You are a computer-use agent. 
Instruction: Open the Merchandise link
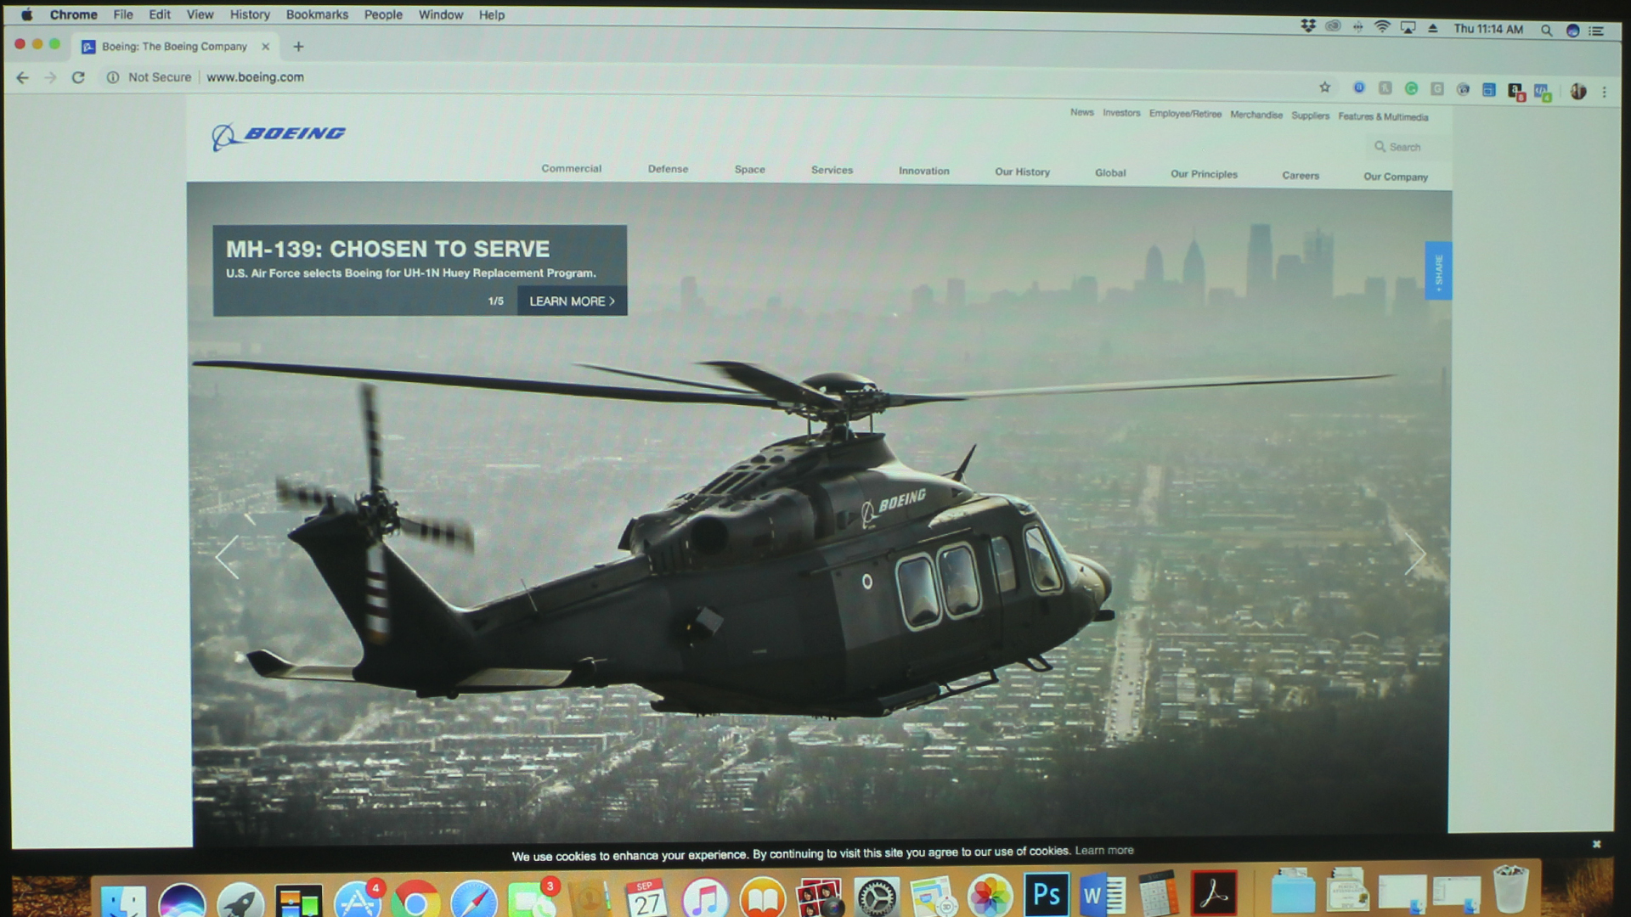point(1256,115)
